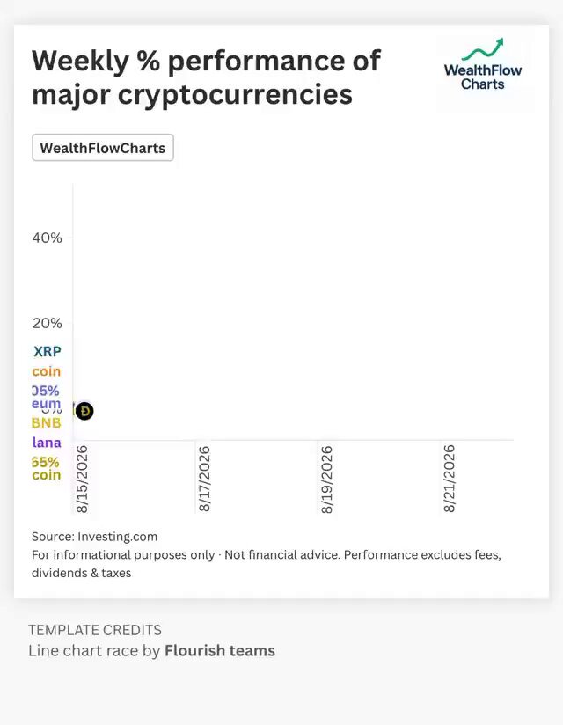Open the Flourish teams link
Screen dimensions: 563x725
pyautogui.click(x=220, y=650)
